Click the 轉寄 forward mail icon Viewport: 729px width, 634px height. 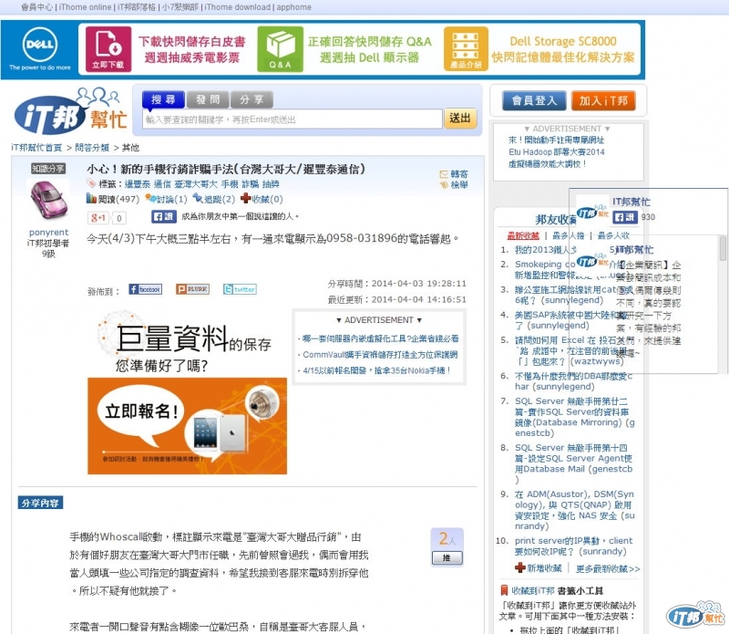(444, 174)
